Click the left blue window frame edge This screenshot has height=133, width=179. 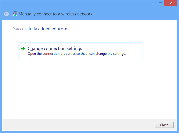[x=1, y=71]
